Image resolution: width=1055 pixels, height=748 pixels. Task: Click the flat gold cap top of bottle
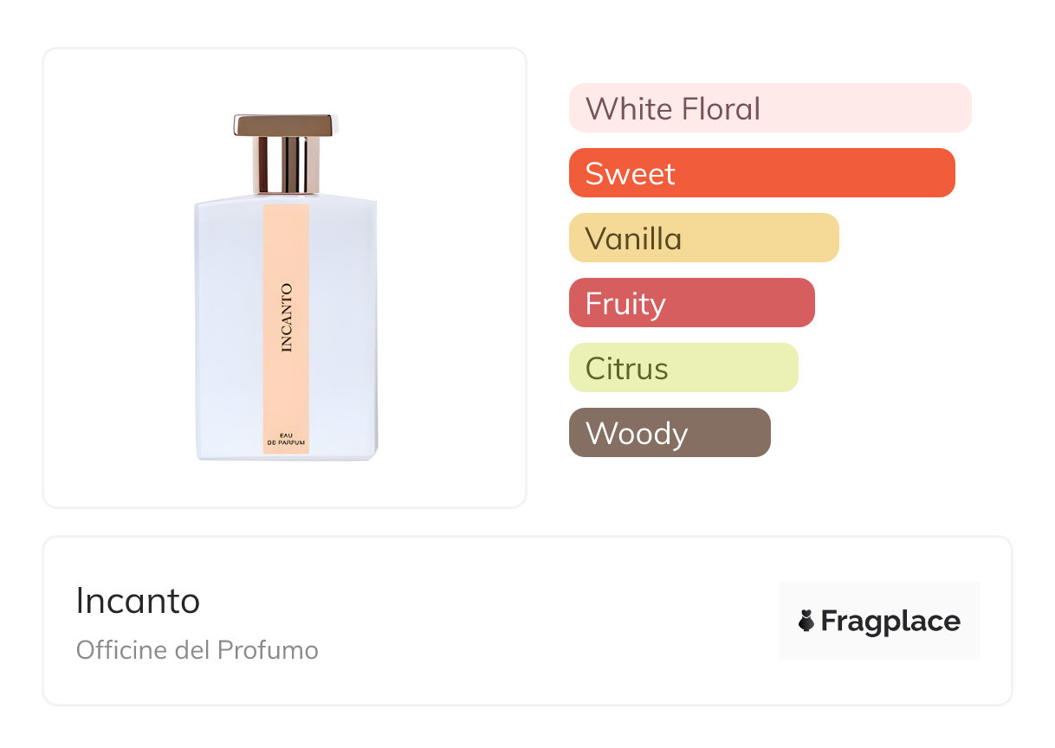pos(286,124)
